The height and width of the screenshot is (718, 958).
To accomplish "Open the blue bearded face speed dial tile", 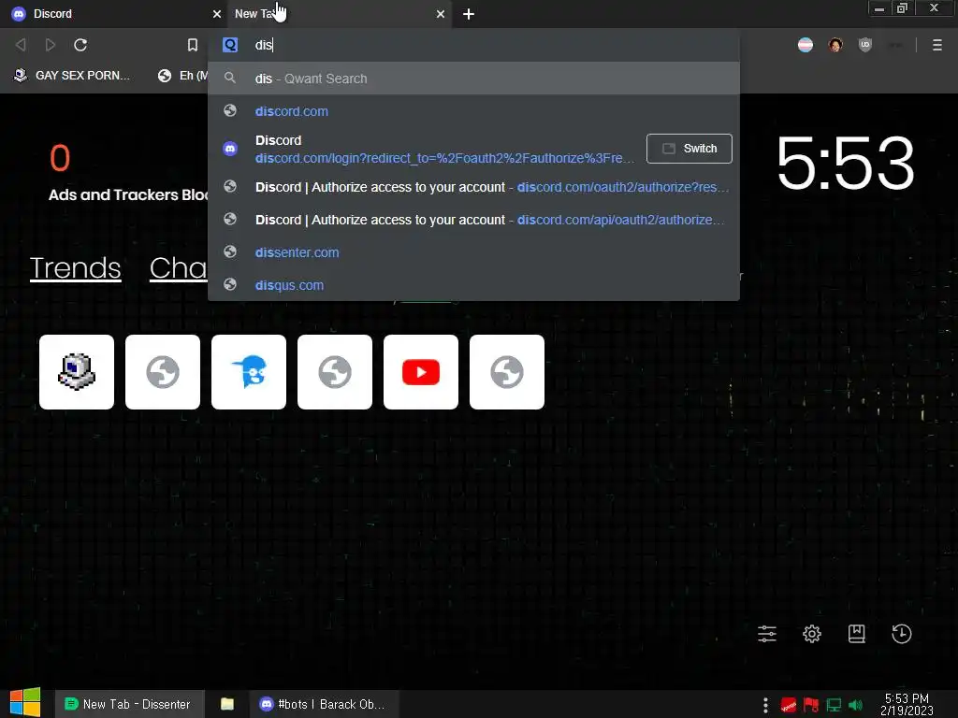I will click(249, 372).
